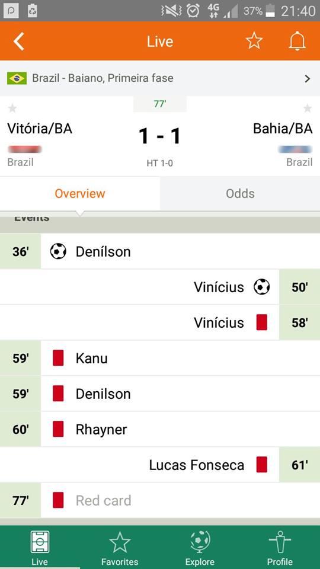Open the Profile navigation item

[x=280, y=547]
